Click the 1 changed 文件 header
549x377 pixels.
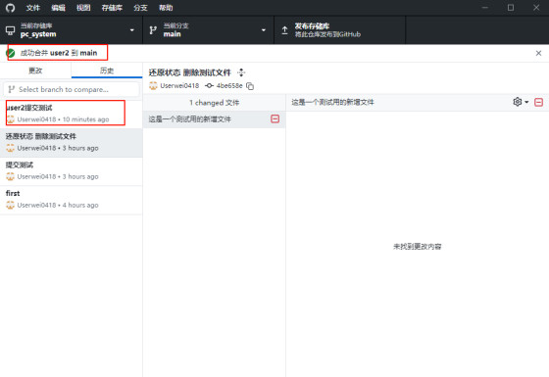(x=215, y=103)
